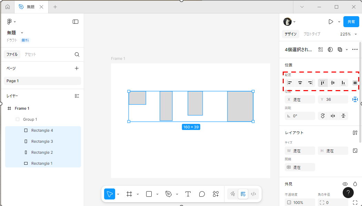Rotate selection 90 degrees icon
This screenshot has height=206, width=362.
click(322, 116)
